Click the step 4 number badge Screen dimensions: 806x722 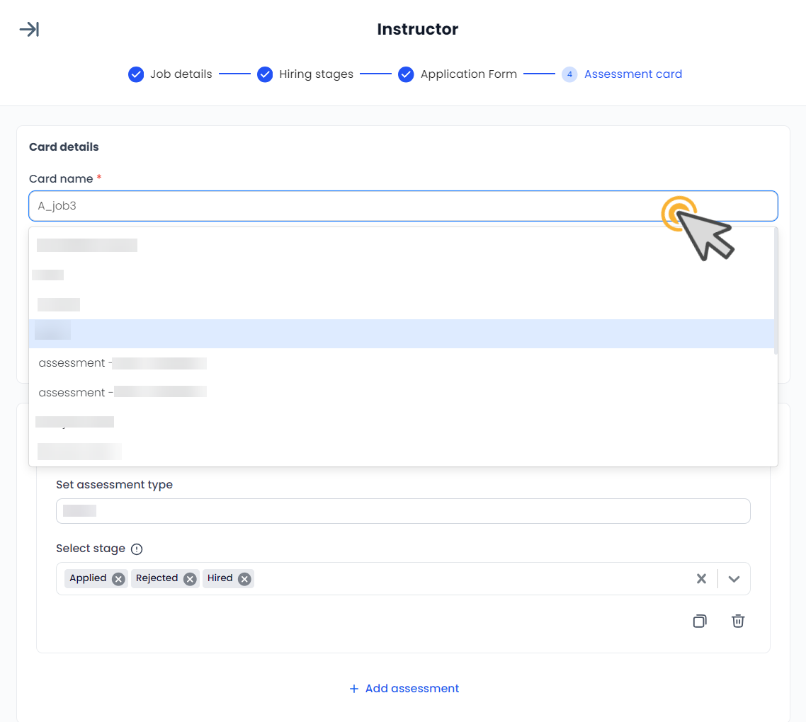pyautogui.click(x=569, y=74)
